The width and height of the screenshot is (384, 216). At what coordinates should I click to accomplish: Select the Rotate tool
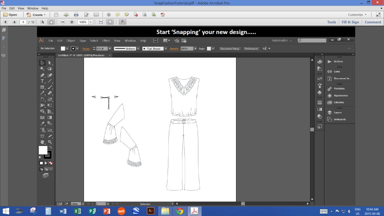point(42,99)
